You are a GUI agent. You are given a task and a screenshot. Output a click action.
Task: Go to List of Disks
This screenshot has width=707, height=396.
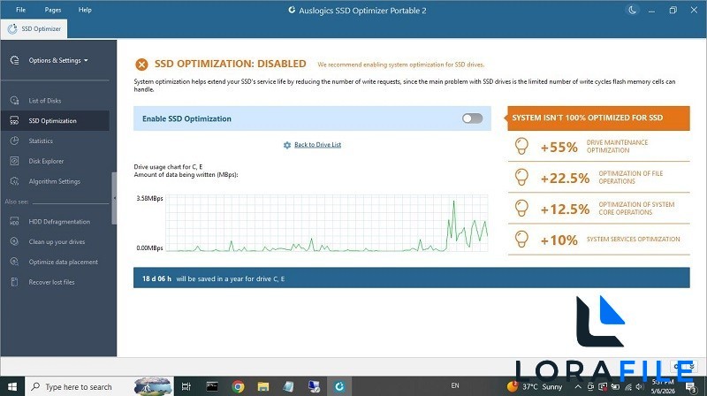coord(45,101)
